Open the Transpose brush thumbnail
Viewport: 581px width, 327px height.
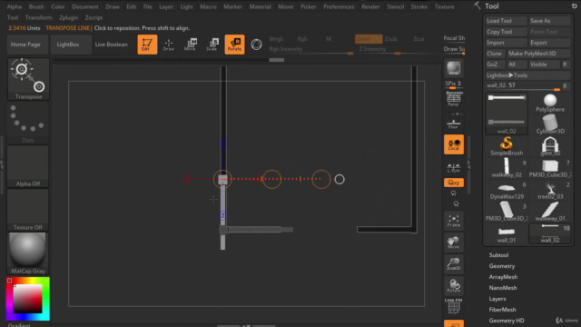[x=28, y=79]
